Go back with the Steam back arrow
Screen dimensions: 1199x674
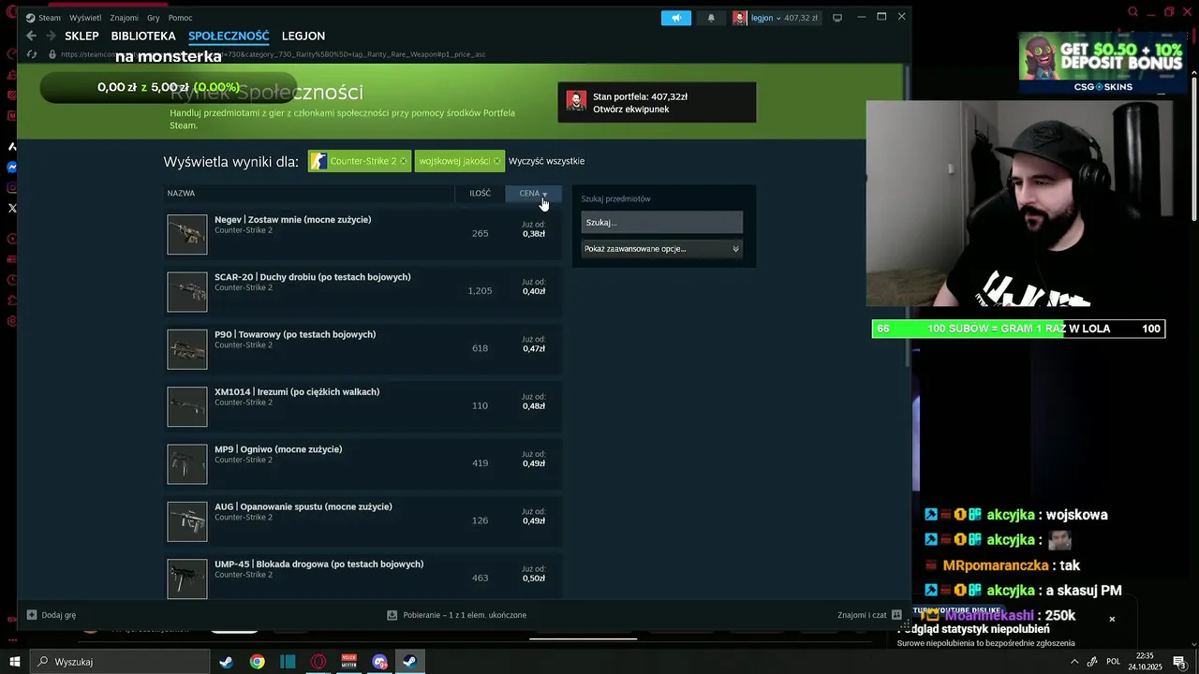[31, 36]
